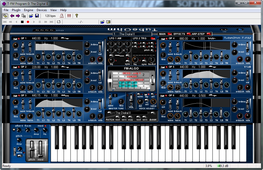Click FM-ALGO down arrow selector
Image resolution: width=263 pixels, height=170 pixels.
click(110, 85)
